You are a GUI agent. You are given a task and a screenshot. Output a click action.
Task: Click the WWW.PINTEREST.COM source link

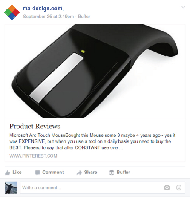pyautogui.click(x=33, y=156)
